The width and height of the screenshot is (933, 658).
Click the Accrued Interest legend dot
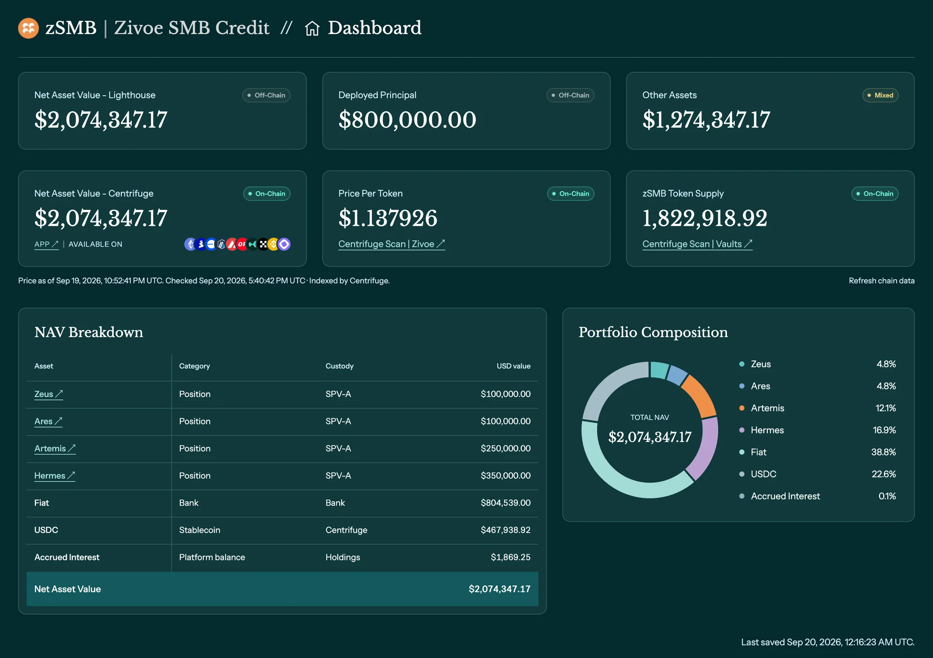click(742, 496)
